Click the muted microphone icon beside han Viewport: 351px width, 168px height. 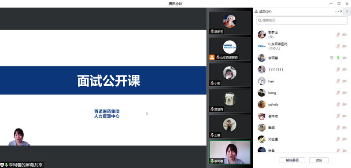338,81
